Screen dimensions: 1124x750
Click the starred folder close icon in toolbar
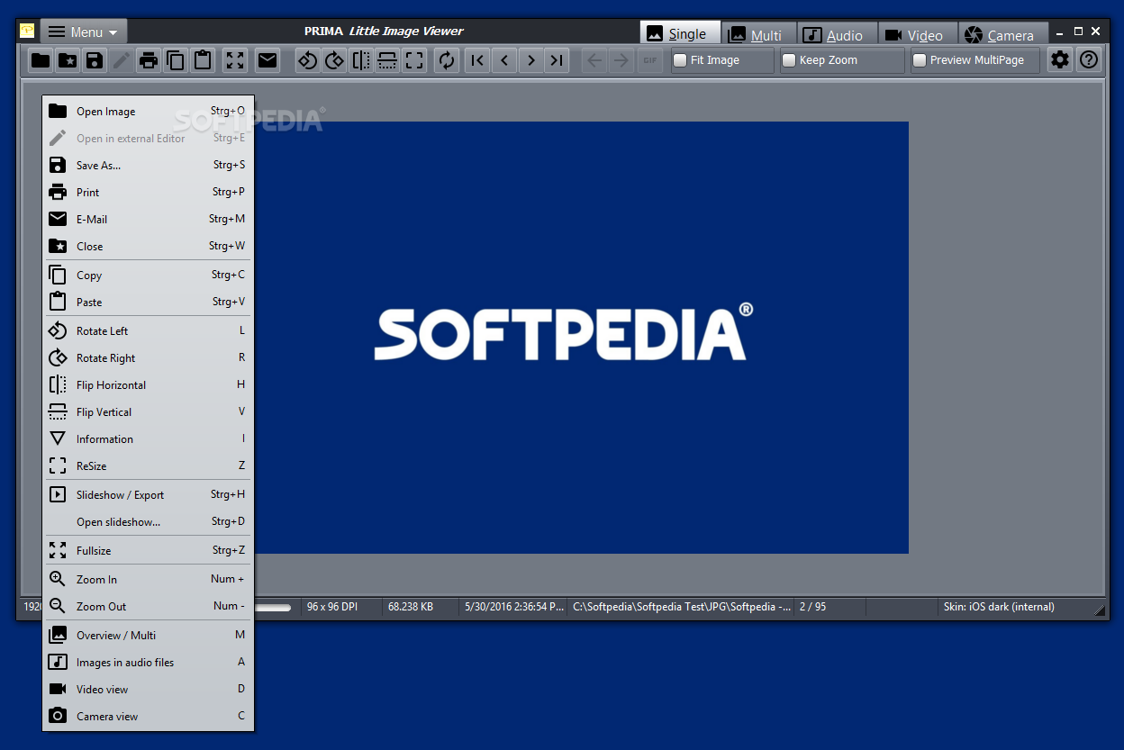tap(68, 60)
